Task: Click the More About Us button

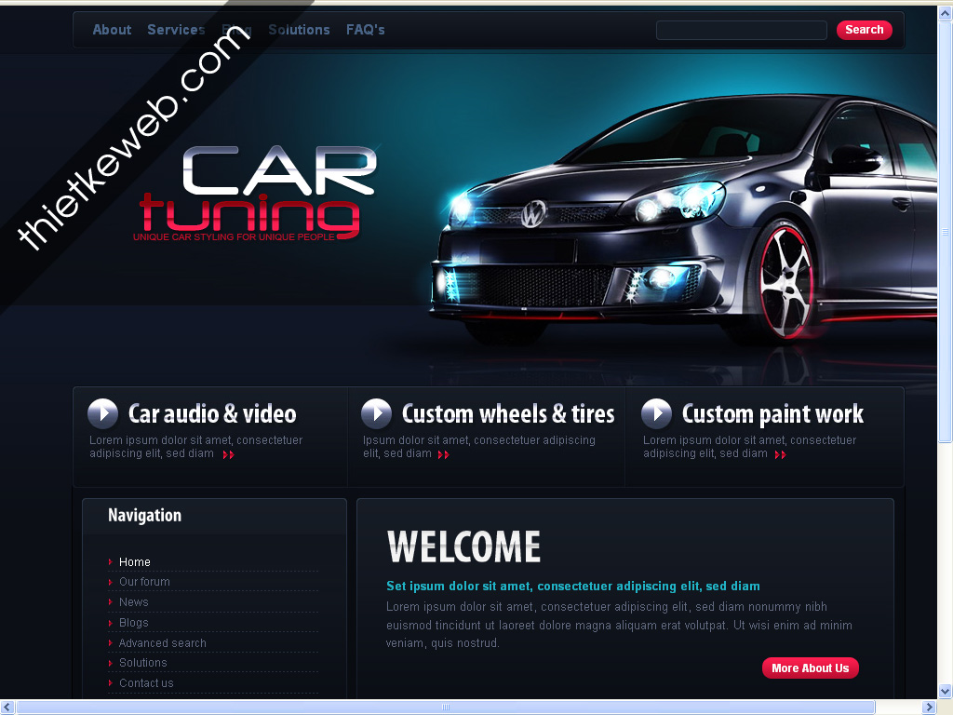Action: pos(811,668)
